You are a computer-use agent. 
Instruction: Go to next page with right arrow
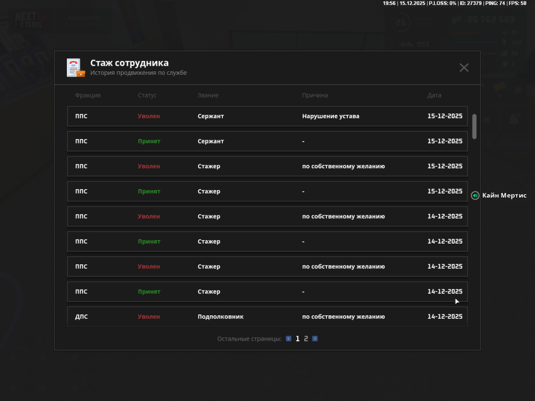[315, 339]
